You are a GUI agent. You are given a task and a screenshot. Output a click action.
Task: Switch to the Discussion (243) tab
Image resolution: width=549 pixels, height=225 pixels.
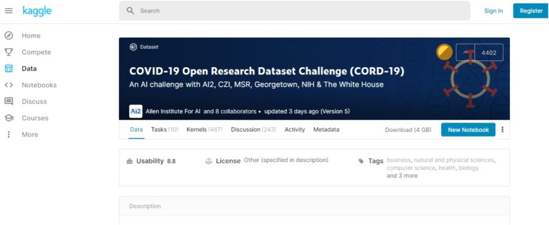254,129
